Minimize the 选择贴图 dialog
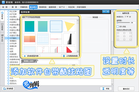The image size is (139, 92). (x=104, y=12)
